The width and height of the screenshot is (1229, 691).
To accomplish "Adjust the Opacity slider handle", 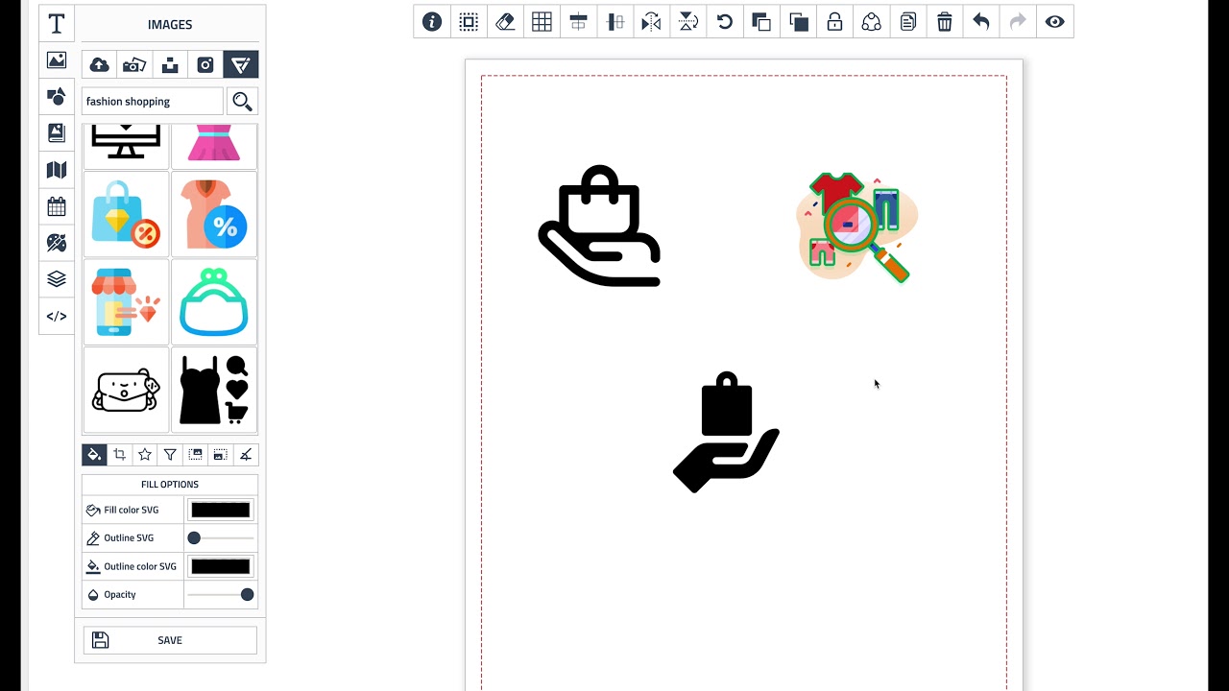I will 248,595.
